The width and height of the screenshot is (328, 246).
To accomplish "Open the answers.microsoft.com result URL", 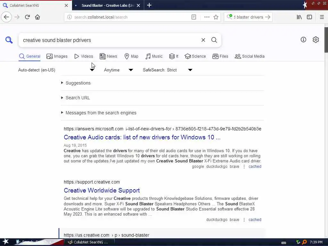I will point(162,129).
